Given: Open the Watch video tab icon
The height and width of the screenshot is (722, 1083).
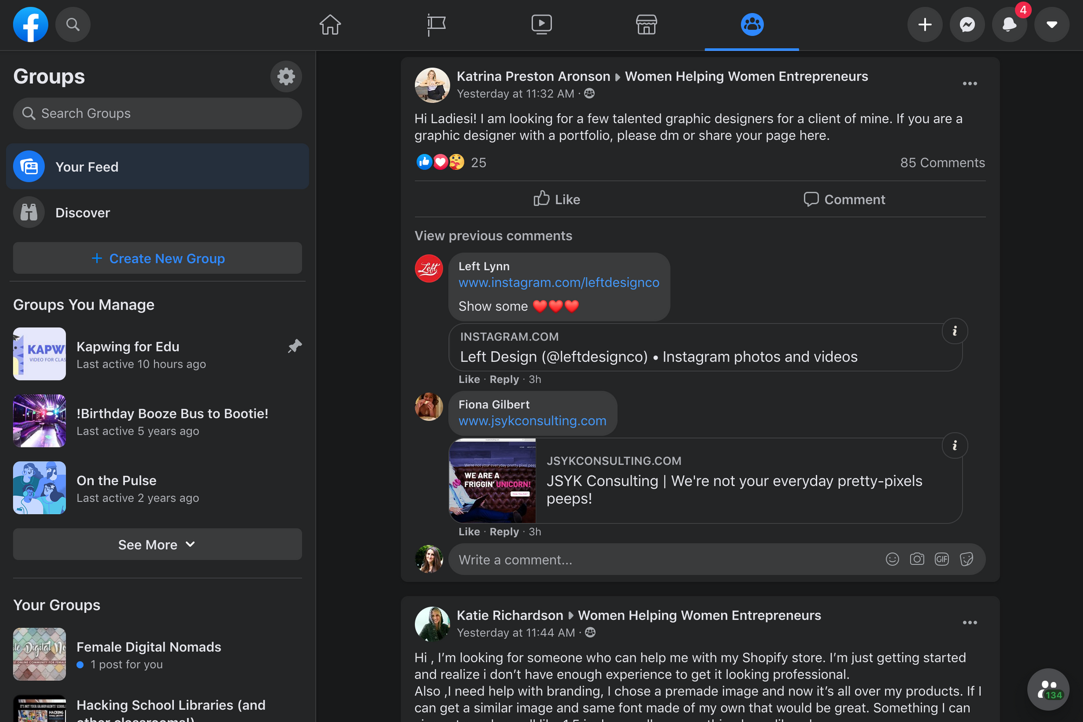Looking at the screenshot, I should [x=541, y=25].
